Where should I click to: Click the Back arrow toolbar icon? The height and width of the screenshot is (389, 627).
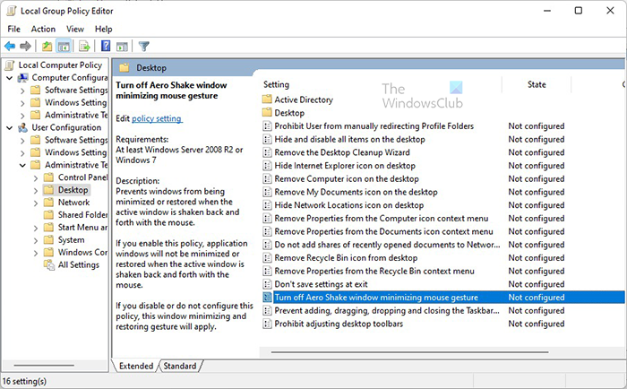pos(10,47)
